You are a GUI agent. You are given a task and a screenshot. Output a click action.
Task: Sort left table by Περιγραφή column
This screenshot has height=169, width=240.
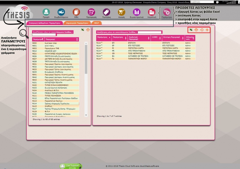[x=61, y=39]
